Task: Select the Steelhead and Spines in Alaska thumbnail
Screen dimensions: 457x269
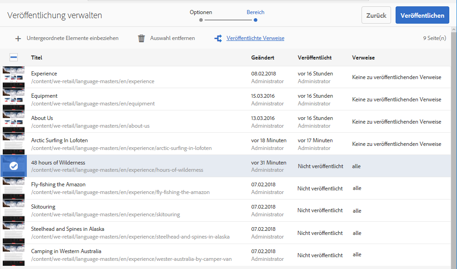Action: click(x=14, y=233)
